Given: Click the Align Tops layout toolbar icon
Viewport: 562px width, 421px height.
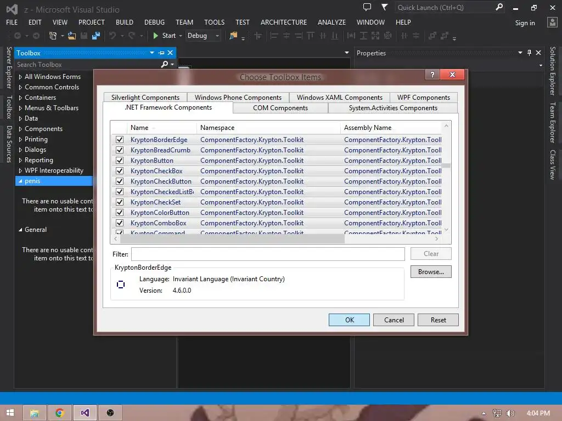Looking at the screenshot, I should point(311,36).
